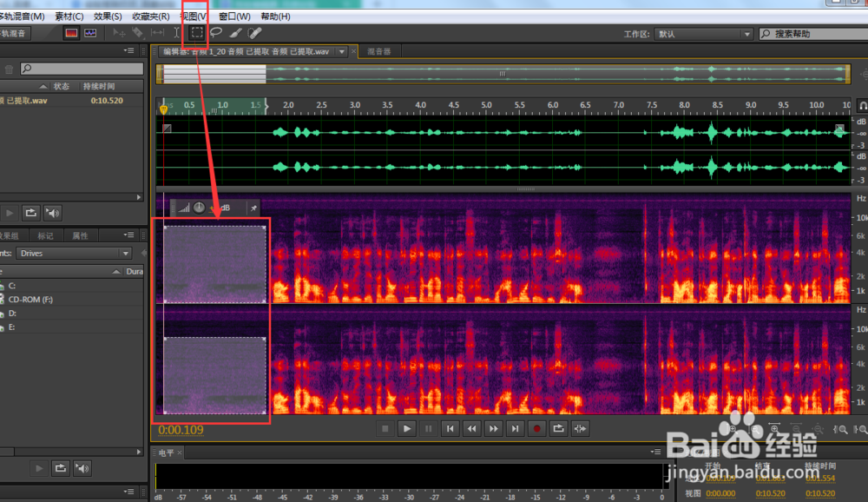The width and height of the screenshot is (868, 502).
Task: Click the trash delete icon in Files panel
Action: coord(9,69)
